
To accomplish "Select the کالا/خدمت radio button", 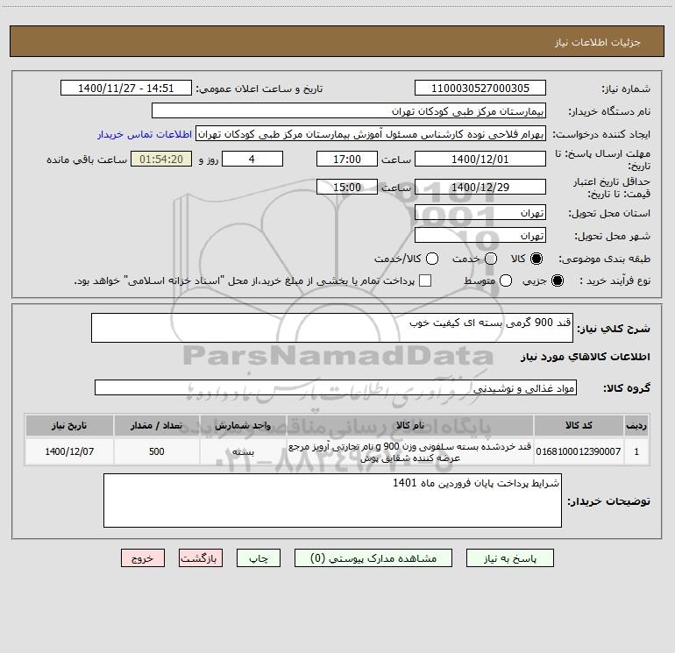I will pos(432,259).
